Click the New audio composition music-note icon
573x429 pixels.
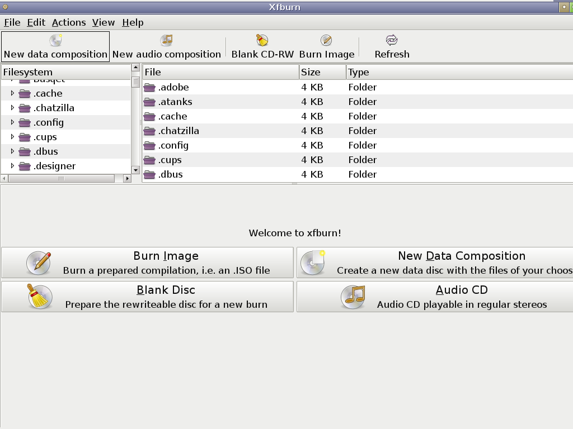pos(167,40)
